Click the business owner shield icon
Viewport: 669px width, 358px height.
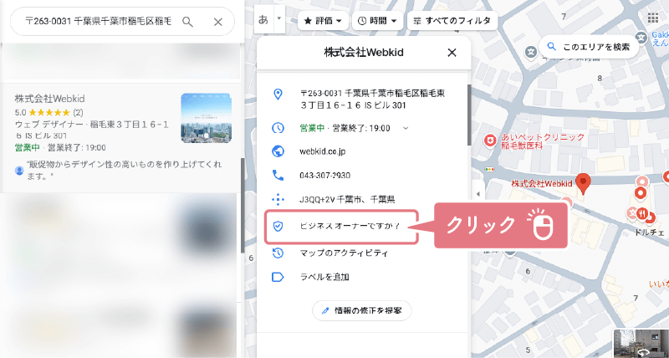pos(278,227)
